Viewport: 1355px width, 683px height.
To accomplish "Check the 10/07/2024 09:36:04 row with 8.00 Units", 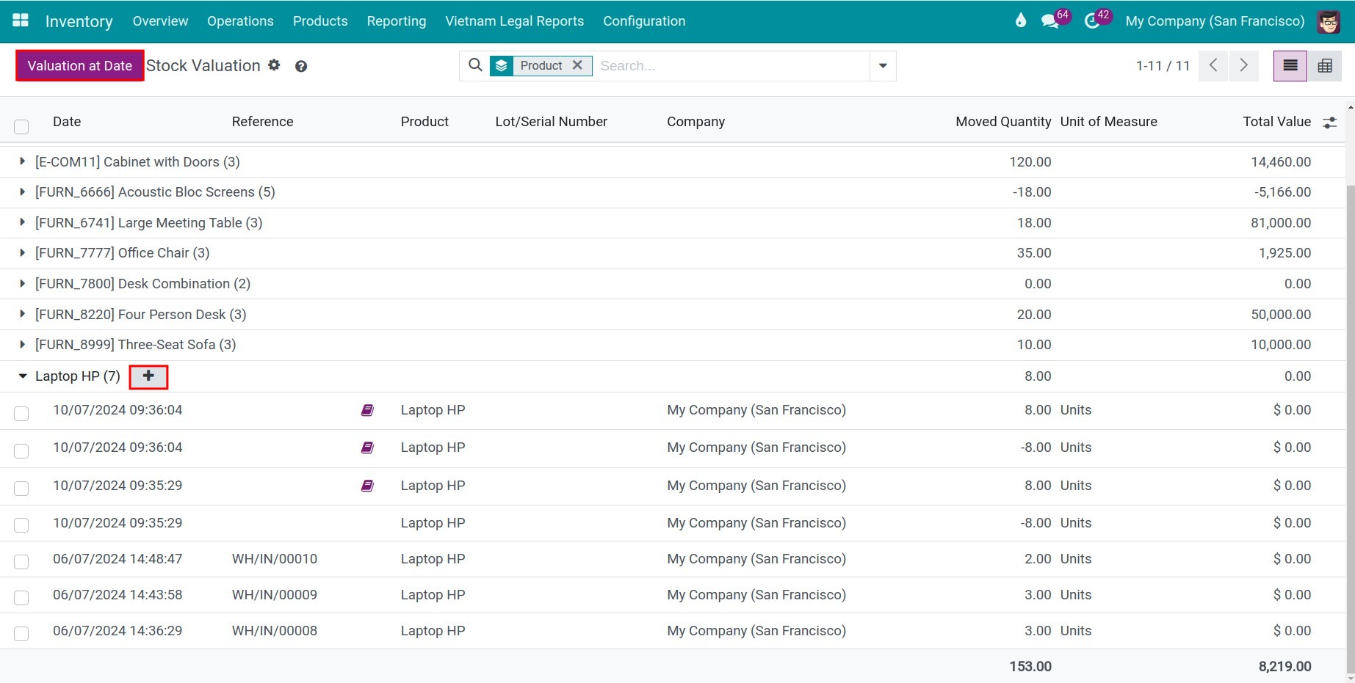I will (21, 414).
